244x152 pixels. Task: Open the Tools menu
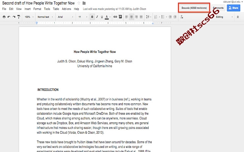point(47,9)
